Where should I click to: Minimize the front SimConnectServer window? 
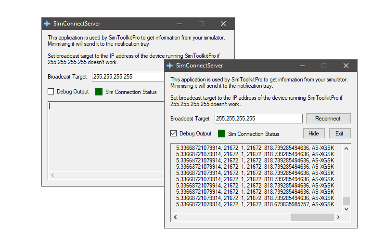coord(302,66)
